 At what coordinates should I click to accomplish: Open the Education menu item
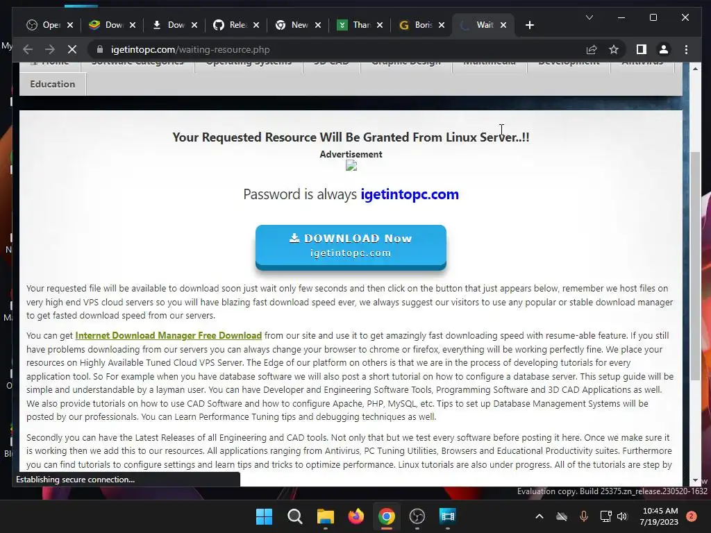coord(53,84)
